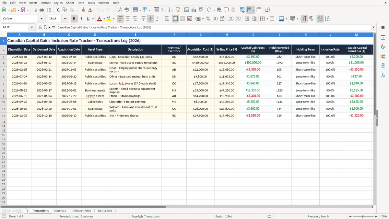The image size is (389, 219).
Task: Center text vertically
Action: (150, 19)
